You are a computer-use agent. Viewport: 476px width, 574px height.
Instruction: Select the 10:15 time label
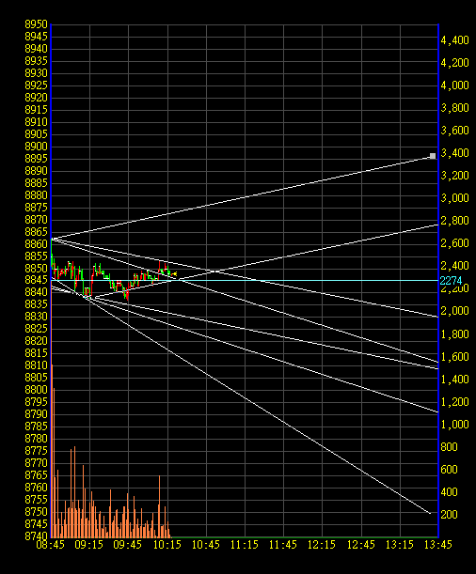[x=167, y=545]
